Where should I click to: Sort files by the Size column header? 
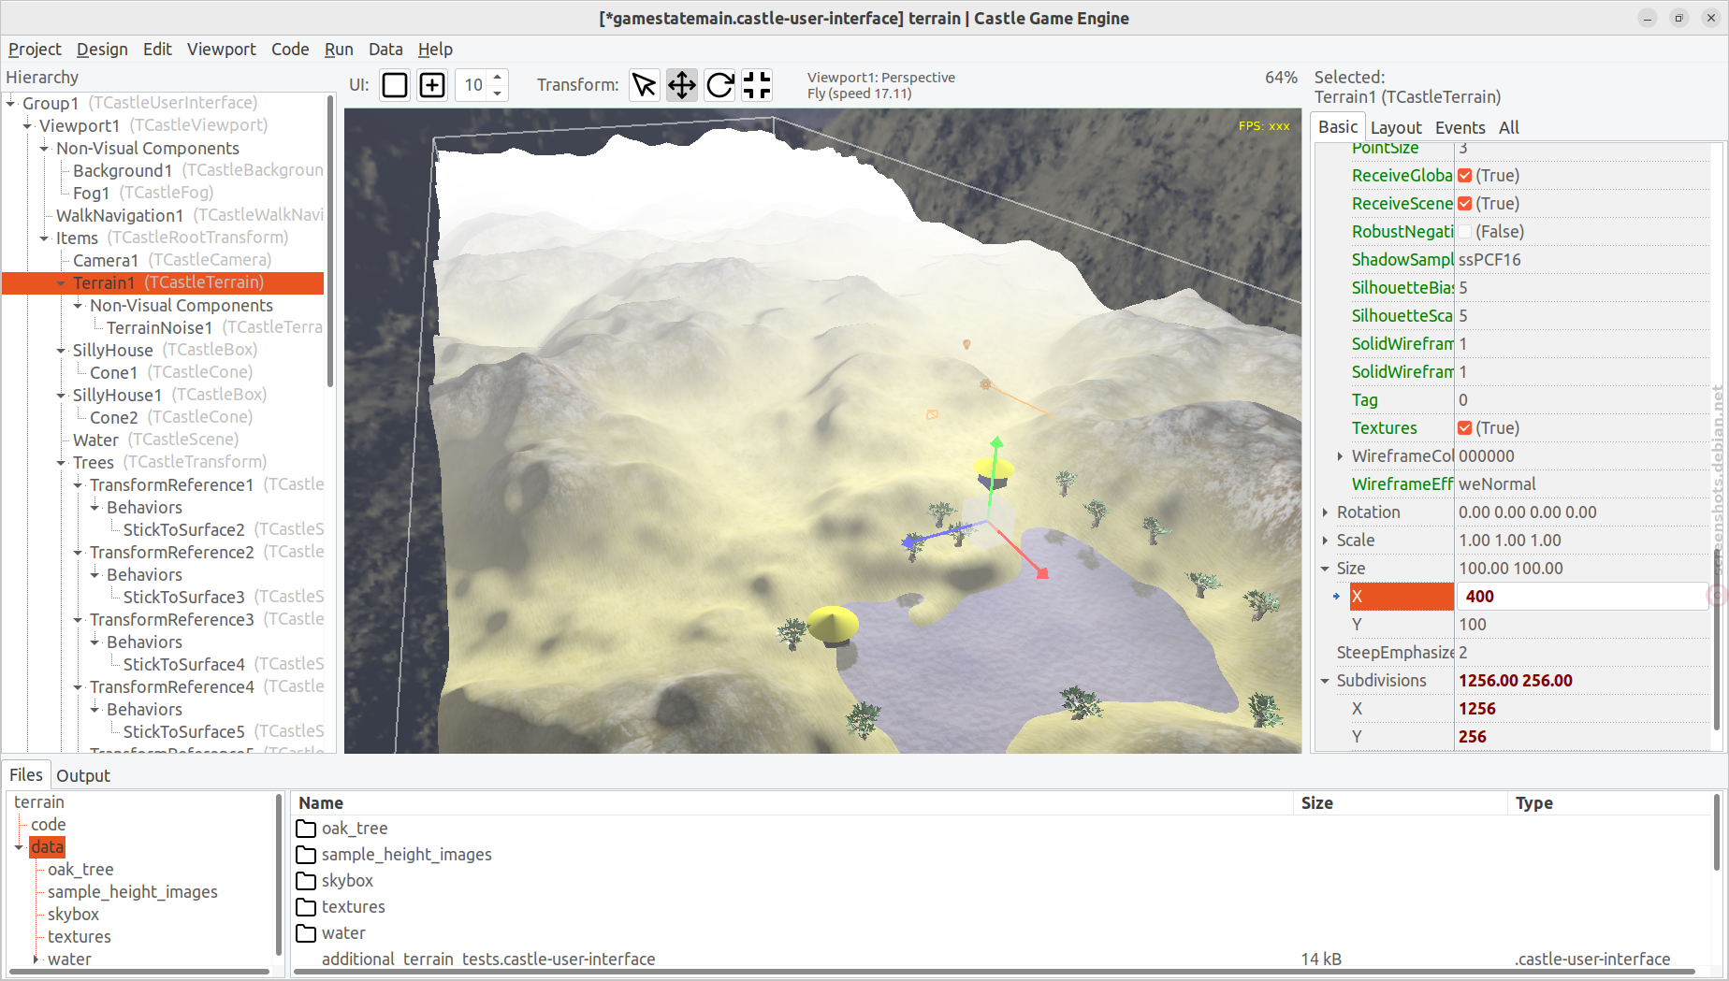coord(1400,803)
